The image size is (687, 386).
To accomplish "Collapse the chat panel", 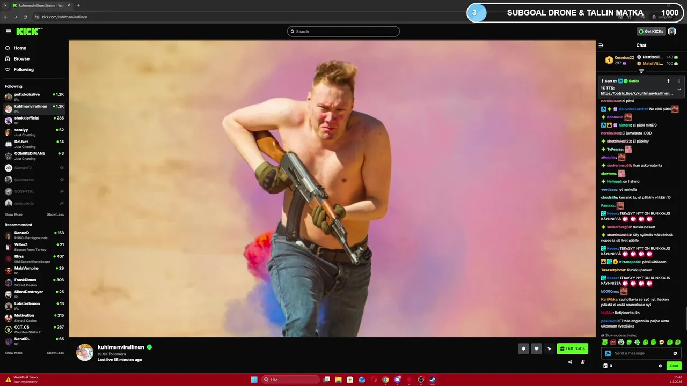I will pos(601,46).
